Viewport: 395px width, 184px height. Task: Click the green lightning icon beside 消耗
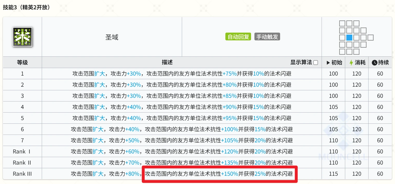tap(351, 63)
